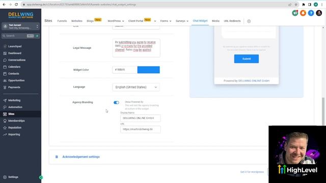Open the user profile avatar

click(x=319, y=13)
